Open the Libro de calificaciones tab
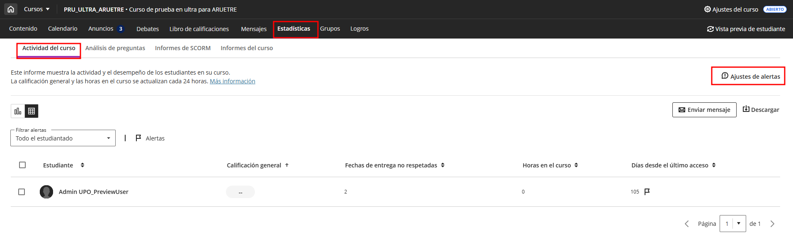793x242 pixels. (x=199, y=29)
